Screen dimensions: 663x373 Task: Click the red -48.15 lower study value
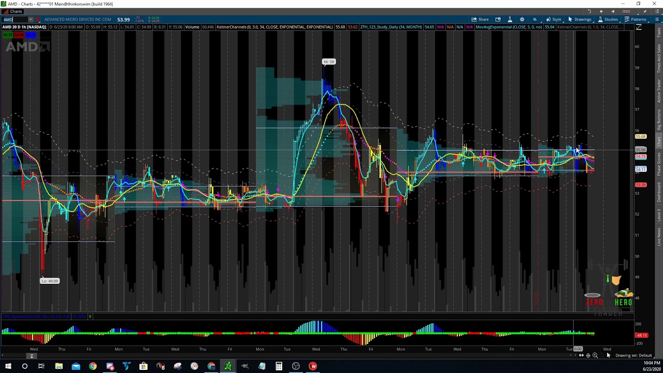coord(641,335)
